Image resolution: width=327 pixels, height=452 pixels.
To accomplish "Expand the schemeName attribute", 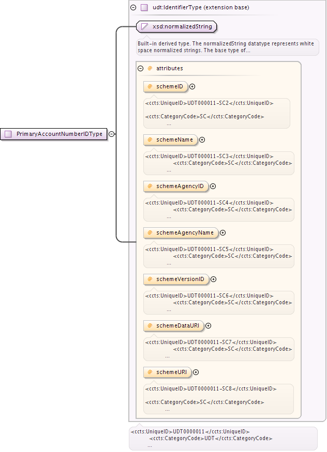I will [202, 140].
